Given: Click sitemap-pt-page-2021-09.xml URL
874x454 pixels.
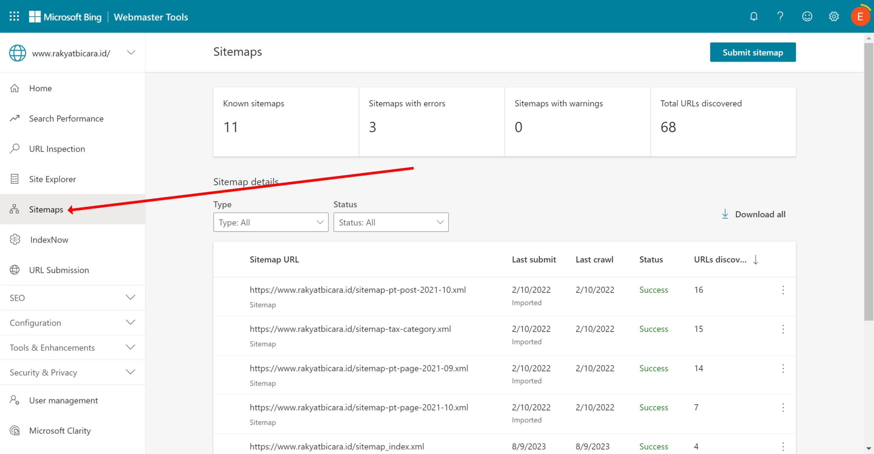Looking at the screenshot, I should [359, 368].
